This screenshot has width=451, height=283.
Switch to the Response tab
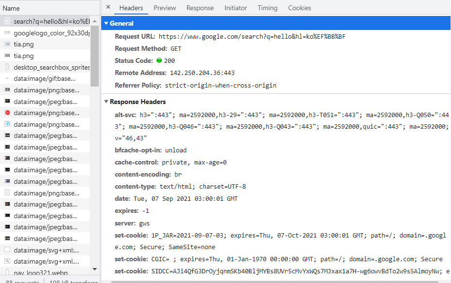(x=200, y=8)
